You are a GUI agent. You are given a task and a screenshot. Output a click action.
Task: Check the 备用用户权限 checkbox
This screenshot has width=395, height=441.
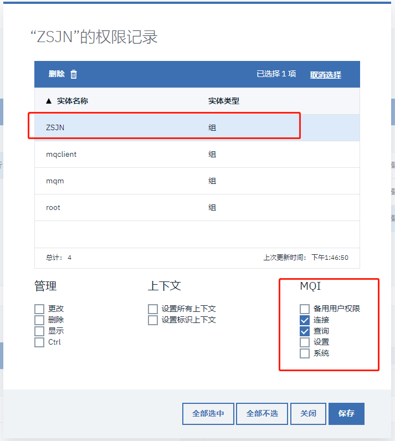[305, 309]
